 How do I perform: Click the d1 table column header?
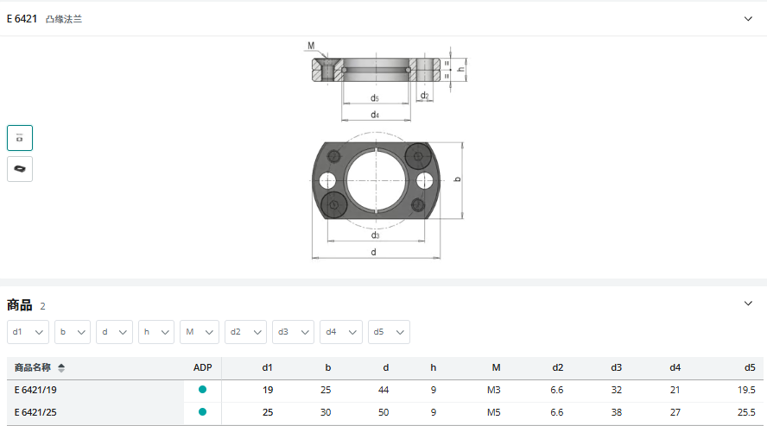click(x=267, y=368)
